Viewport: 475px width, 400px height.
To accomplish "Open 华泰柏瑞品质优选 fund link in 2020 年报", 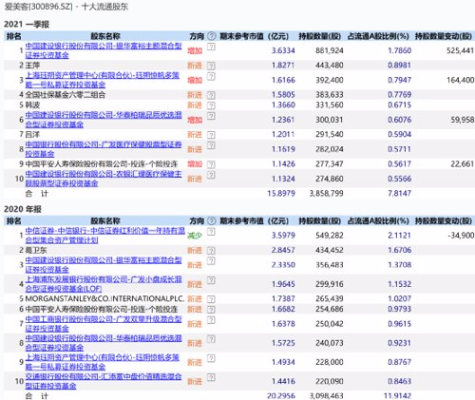I will pos(104,343).
